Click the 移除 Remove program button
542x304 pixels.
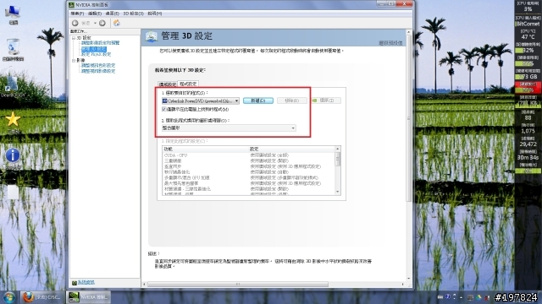291,100
